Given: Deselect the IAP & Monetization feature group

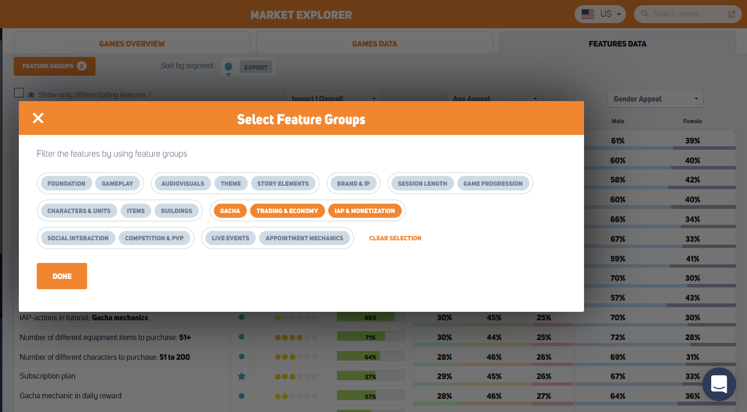Looking at the screenshot, I should (x=365, y=211).
